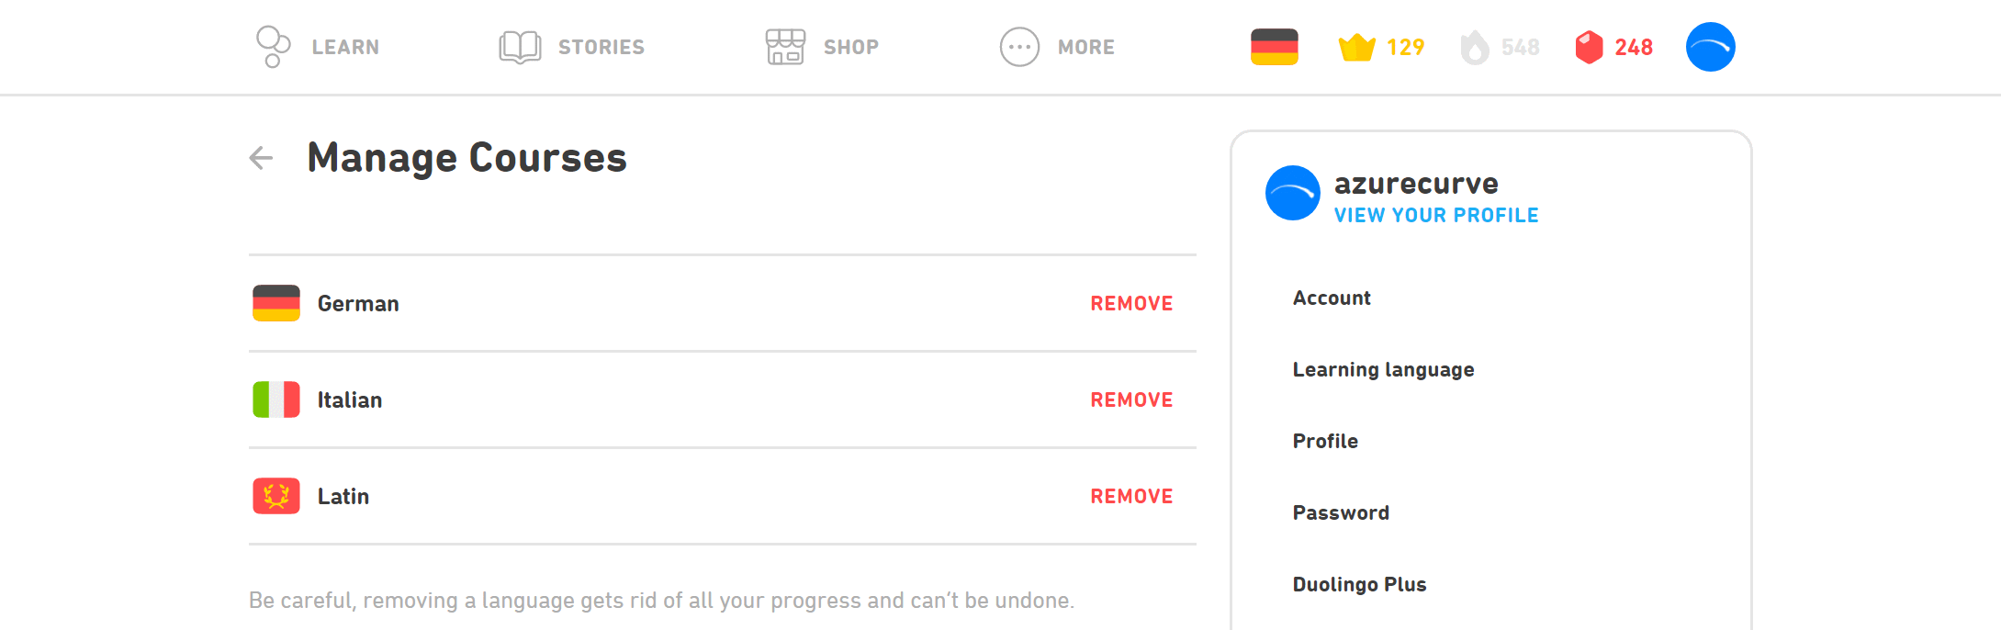This screenshot has height=630, width=2001.
Task: Remove the Latin course
Action: (x=1131, y=497)
